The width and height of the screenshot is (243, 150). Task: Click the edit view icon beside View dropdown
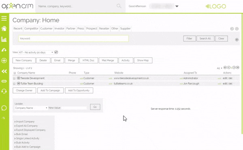(56, 52)
